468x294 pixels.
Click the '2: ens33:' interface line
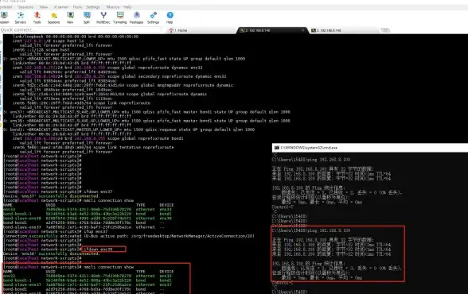[124, 59]
